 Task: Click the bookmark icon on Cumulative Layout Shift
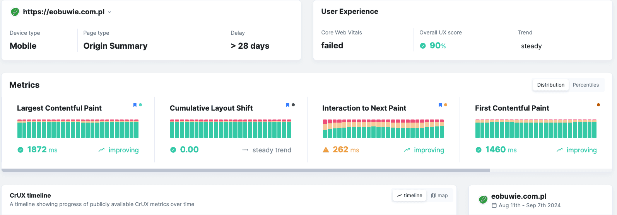tap(287, 105)
